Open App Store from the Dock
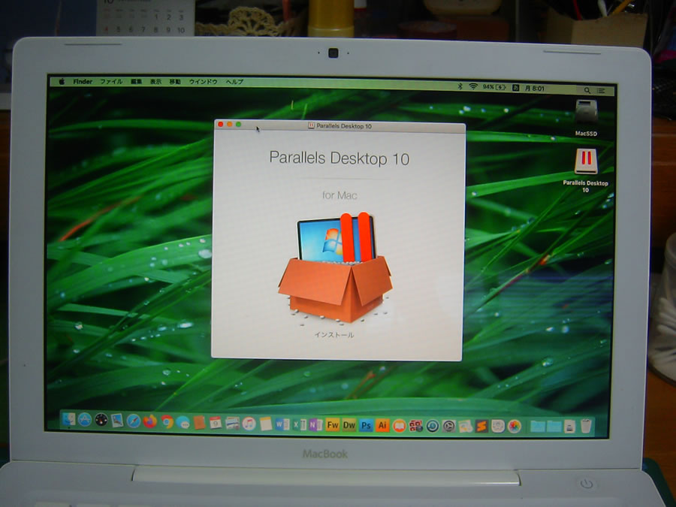The image size is (676, 507). 85,419
